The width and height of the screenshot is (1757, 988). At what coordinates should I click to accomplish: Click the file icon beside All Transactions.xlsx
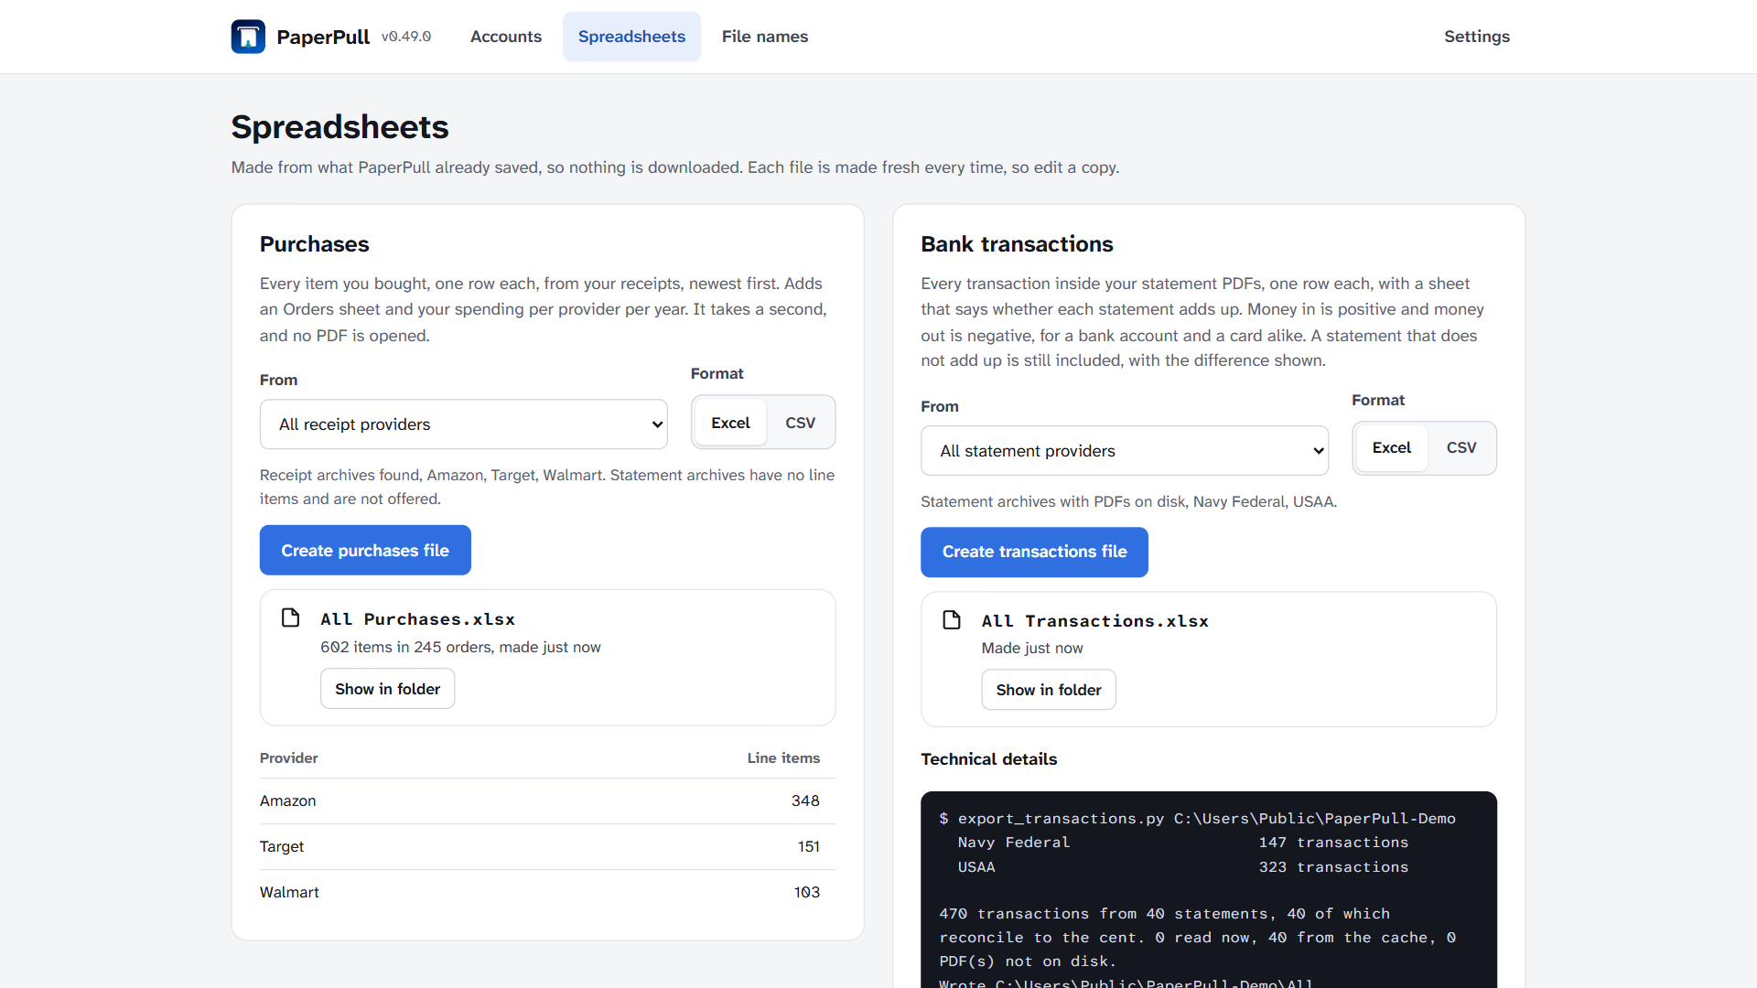click(x=952, y=620)
